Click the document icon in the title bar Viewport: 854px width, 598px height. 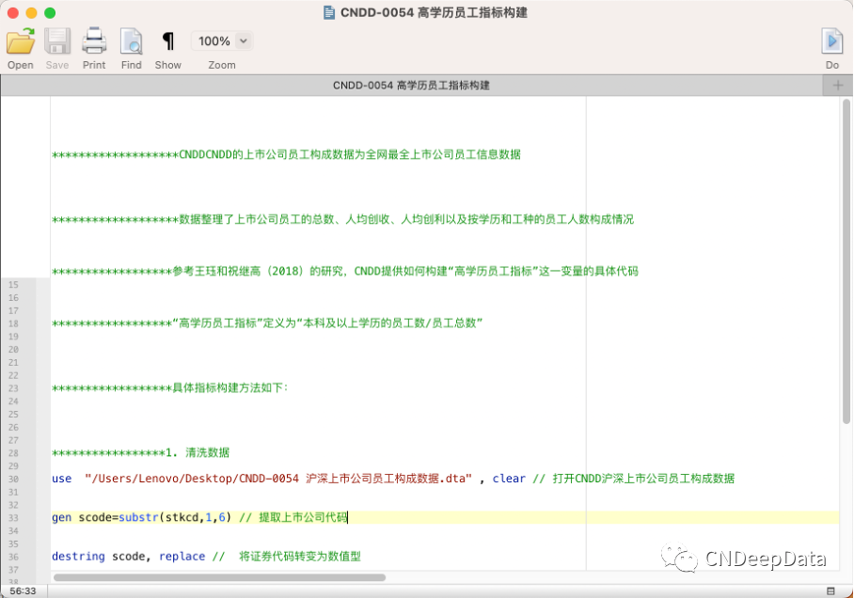(x=329, y=12)
